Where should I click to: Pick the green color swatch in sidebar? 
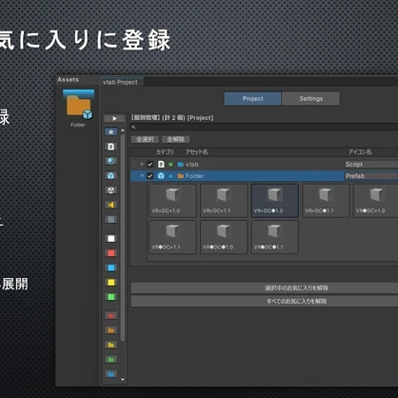pos(110,297)
